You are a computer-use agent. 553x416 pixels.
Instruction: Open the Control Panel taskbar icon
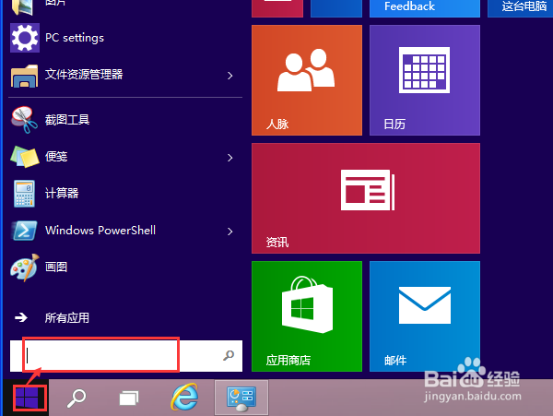coord(241,398)
